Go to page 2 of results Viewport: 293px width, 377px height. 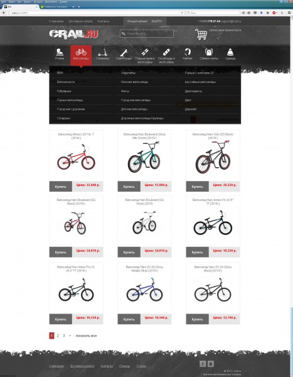pos(58,336)
